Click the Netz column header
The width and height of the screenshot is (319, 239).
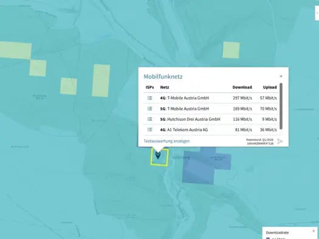click(165, 87)
